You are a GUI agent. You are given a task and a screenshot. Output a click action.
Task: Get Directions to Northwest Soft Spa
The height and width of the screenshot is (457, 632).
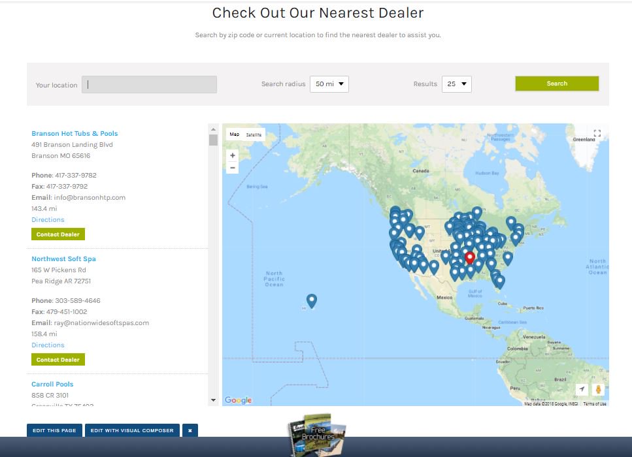[48, 345]
